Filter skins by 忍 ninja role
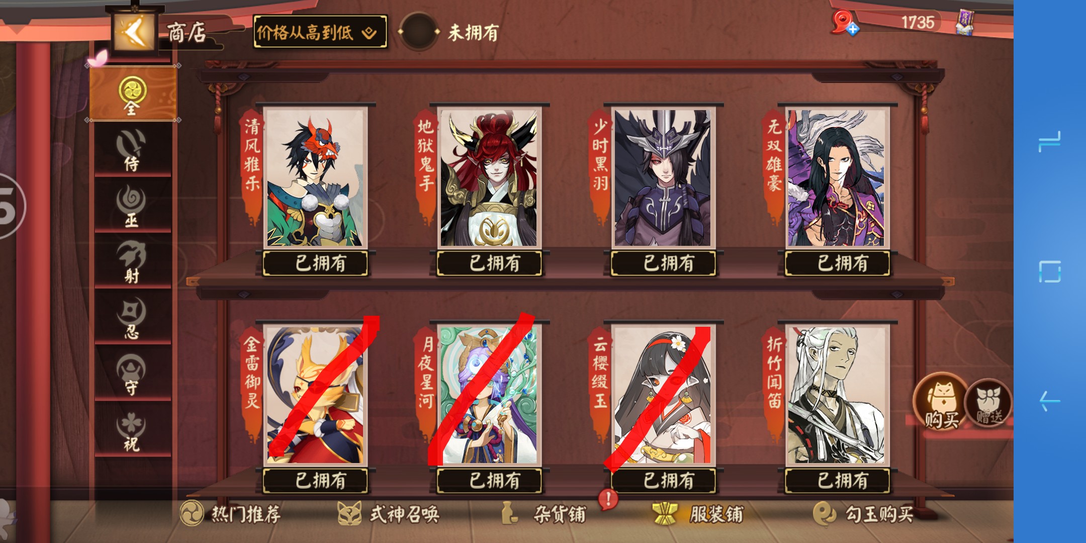 click(132, 317)
